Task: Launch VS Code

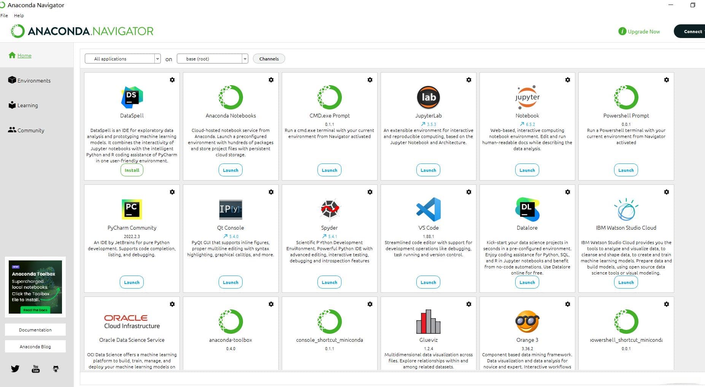Action: click(x=428, y=282)
